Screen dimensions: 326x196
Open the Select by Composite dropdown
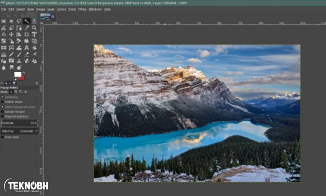(x=28, y=131)
